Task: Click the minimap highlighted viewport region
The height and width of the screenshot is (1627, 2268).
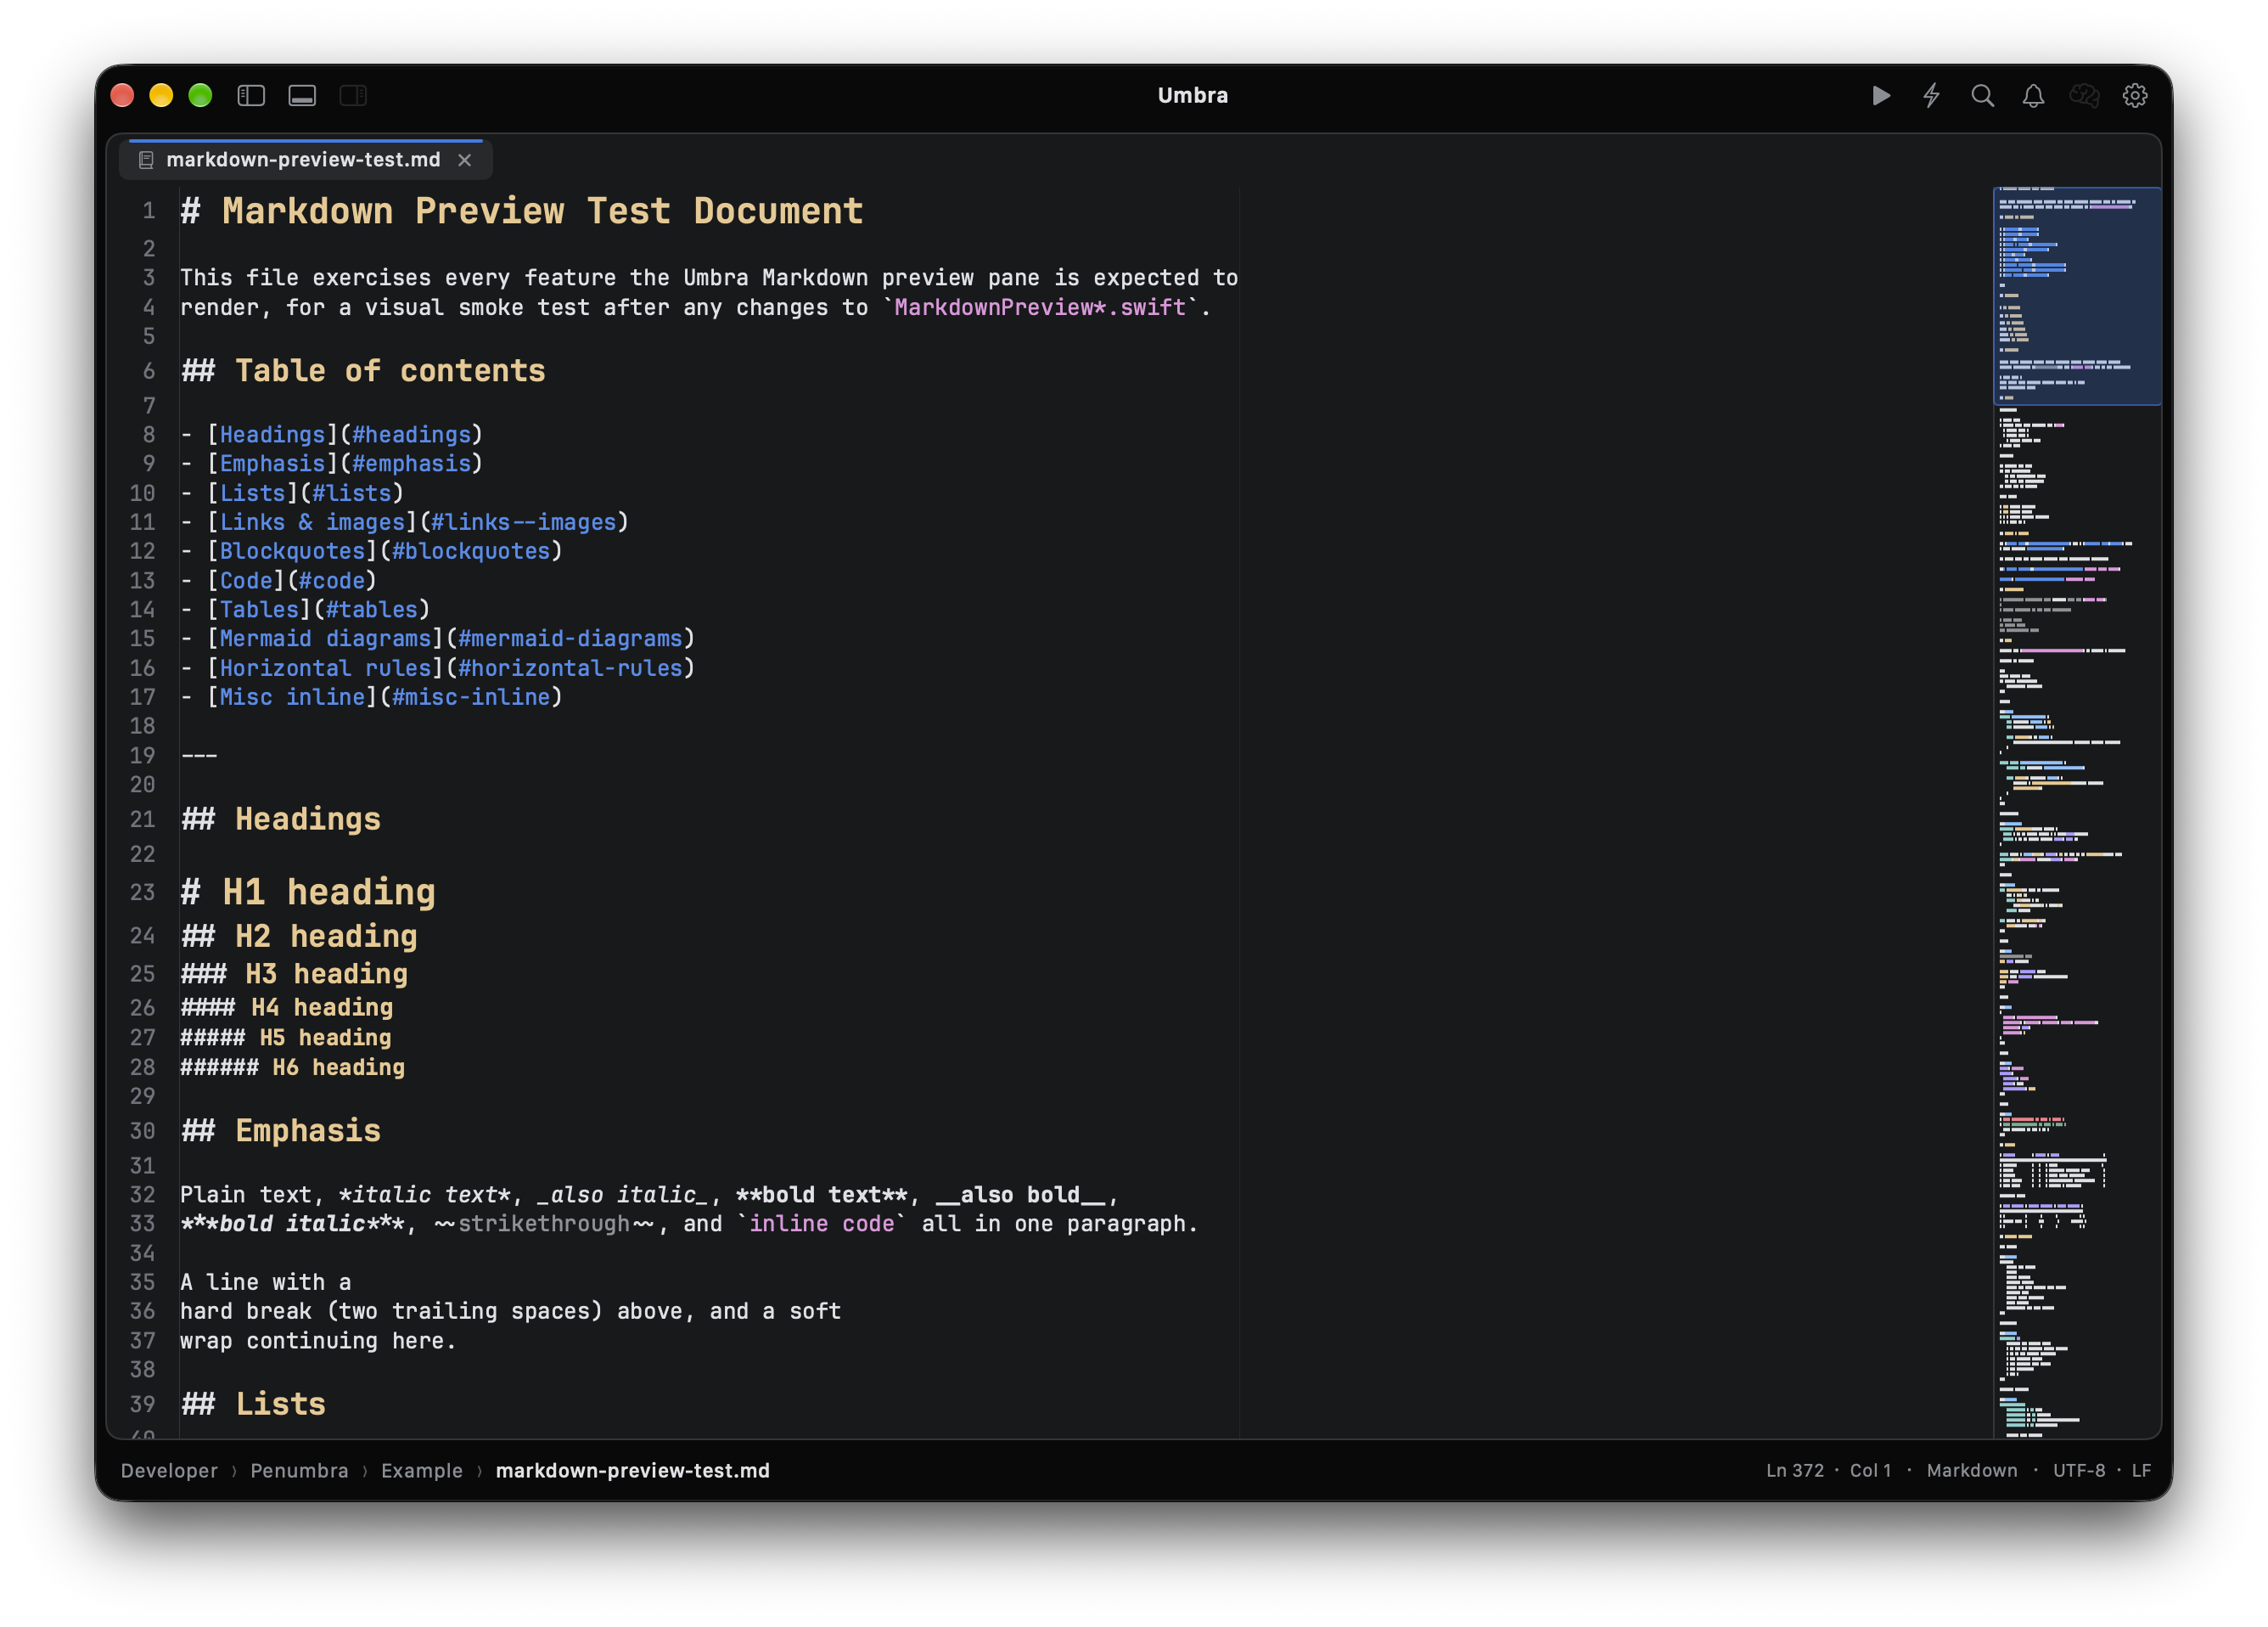Action: [2077, 296]
